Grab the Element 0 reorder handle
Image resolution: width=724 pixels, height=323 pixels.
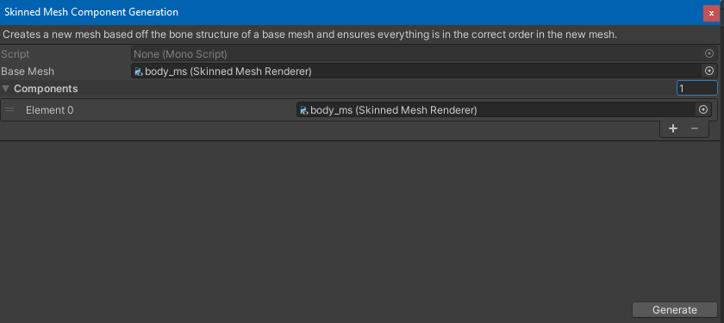coord(9,110)
